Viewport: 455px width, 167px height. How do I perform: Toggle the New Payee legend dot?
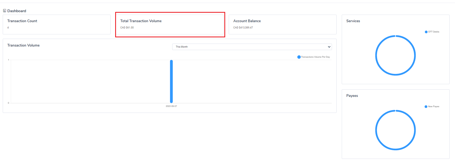[x=426, y=107]
